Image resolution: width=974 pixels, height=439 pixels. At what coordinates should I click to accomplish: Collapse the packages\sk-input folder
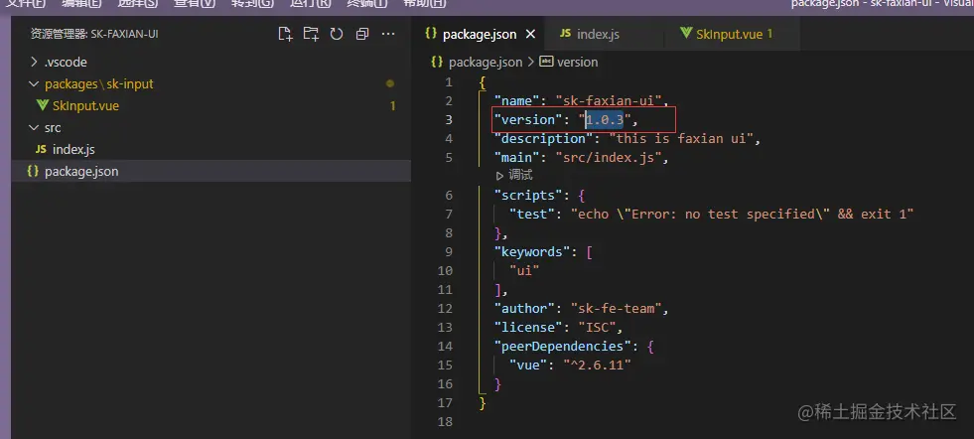pos(211,84)
